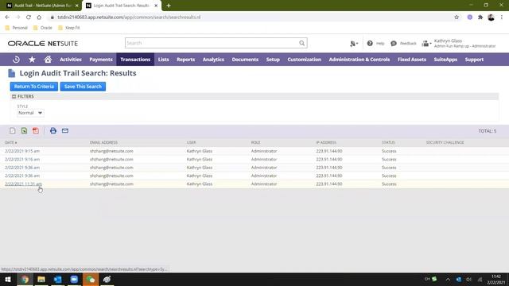Open the 2/22/2021 9:16 am entry

click(22, 159)
